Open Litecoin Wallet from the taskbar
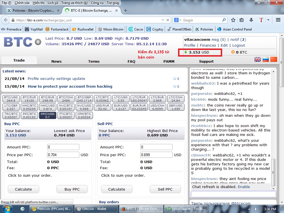This screenshot has width=284, height=213. (x=96, y=209)
